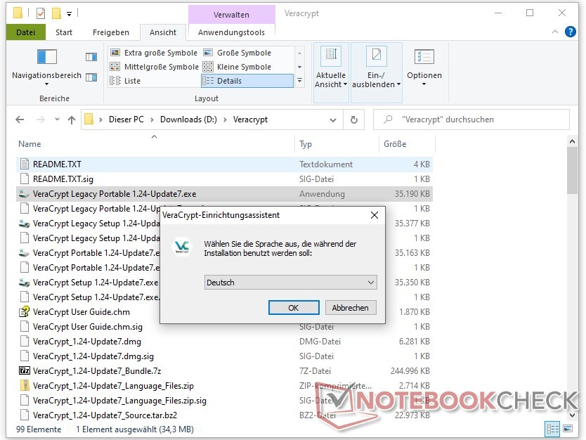
Task: Select Extra große Symbole layout
Action: coord(154,53)
